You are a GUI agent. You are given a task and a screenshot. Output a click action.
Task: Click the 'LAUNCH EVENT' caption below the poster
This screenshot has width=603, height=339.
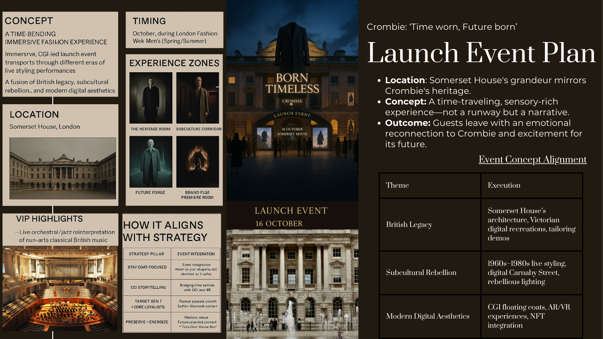pos(291,211)
